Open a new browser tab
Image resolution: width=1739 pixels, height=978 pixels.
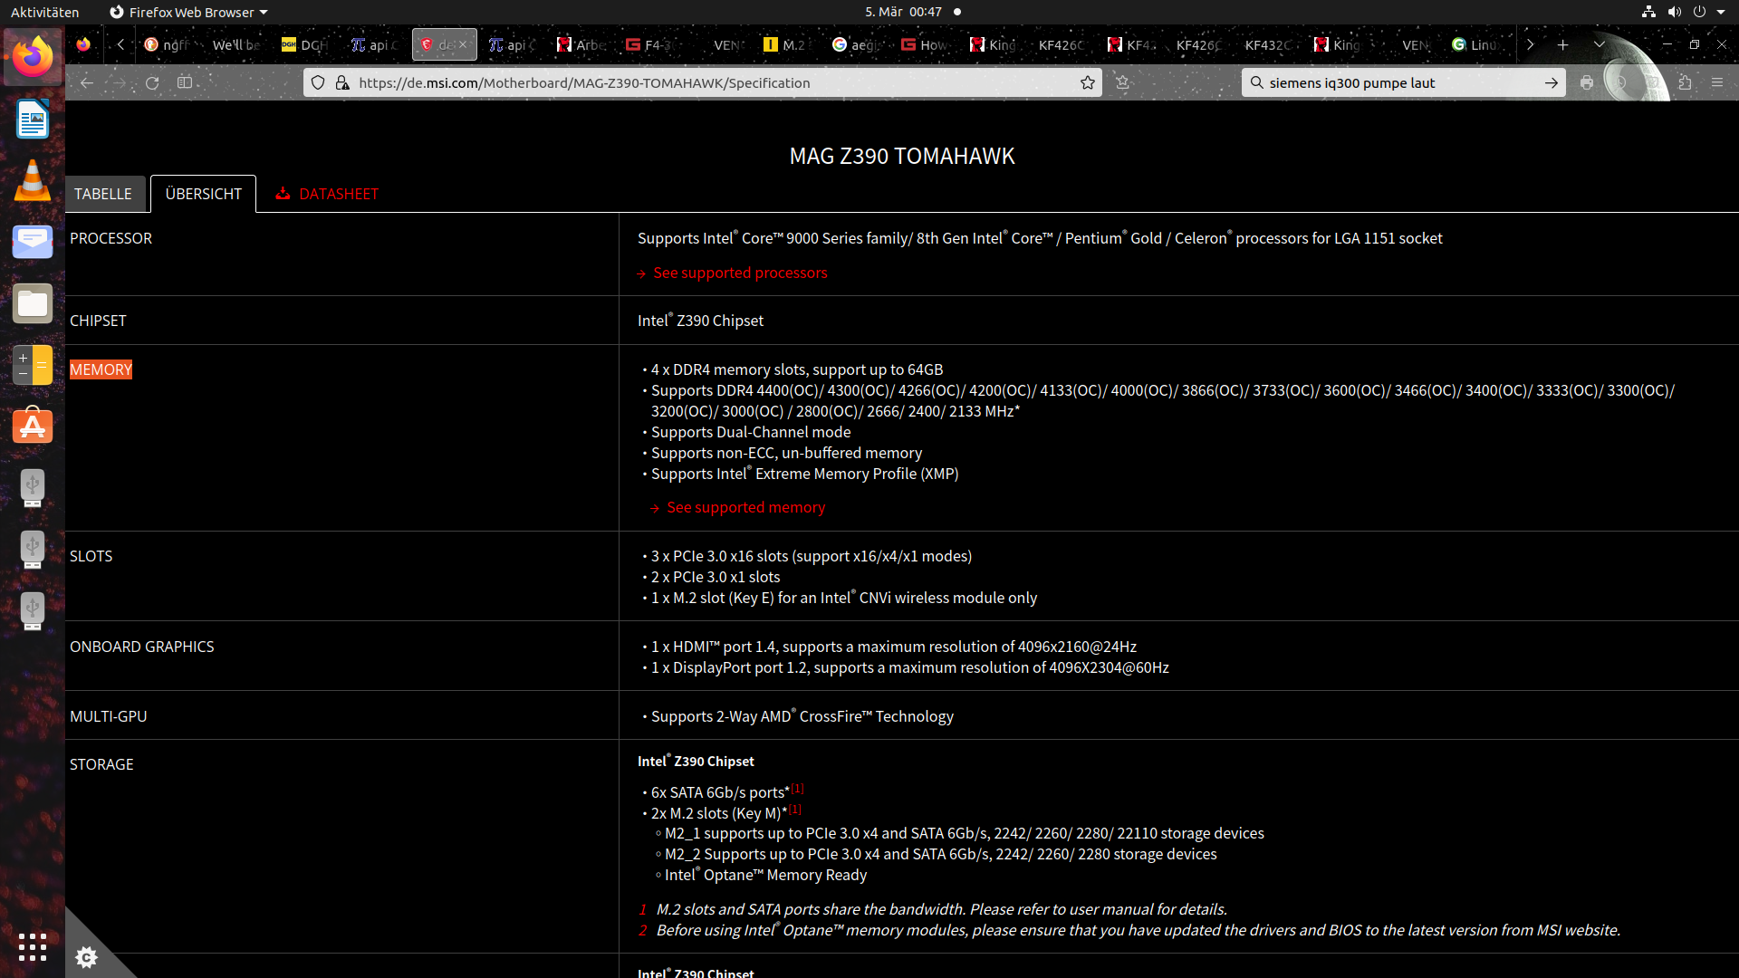(1562, 44)
